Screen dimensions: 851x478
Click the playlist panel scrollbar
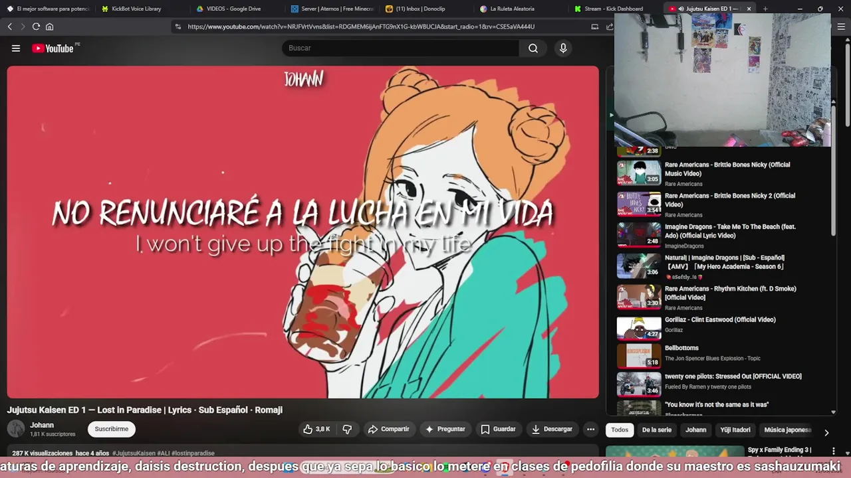coord(833,169)
